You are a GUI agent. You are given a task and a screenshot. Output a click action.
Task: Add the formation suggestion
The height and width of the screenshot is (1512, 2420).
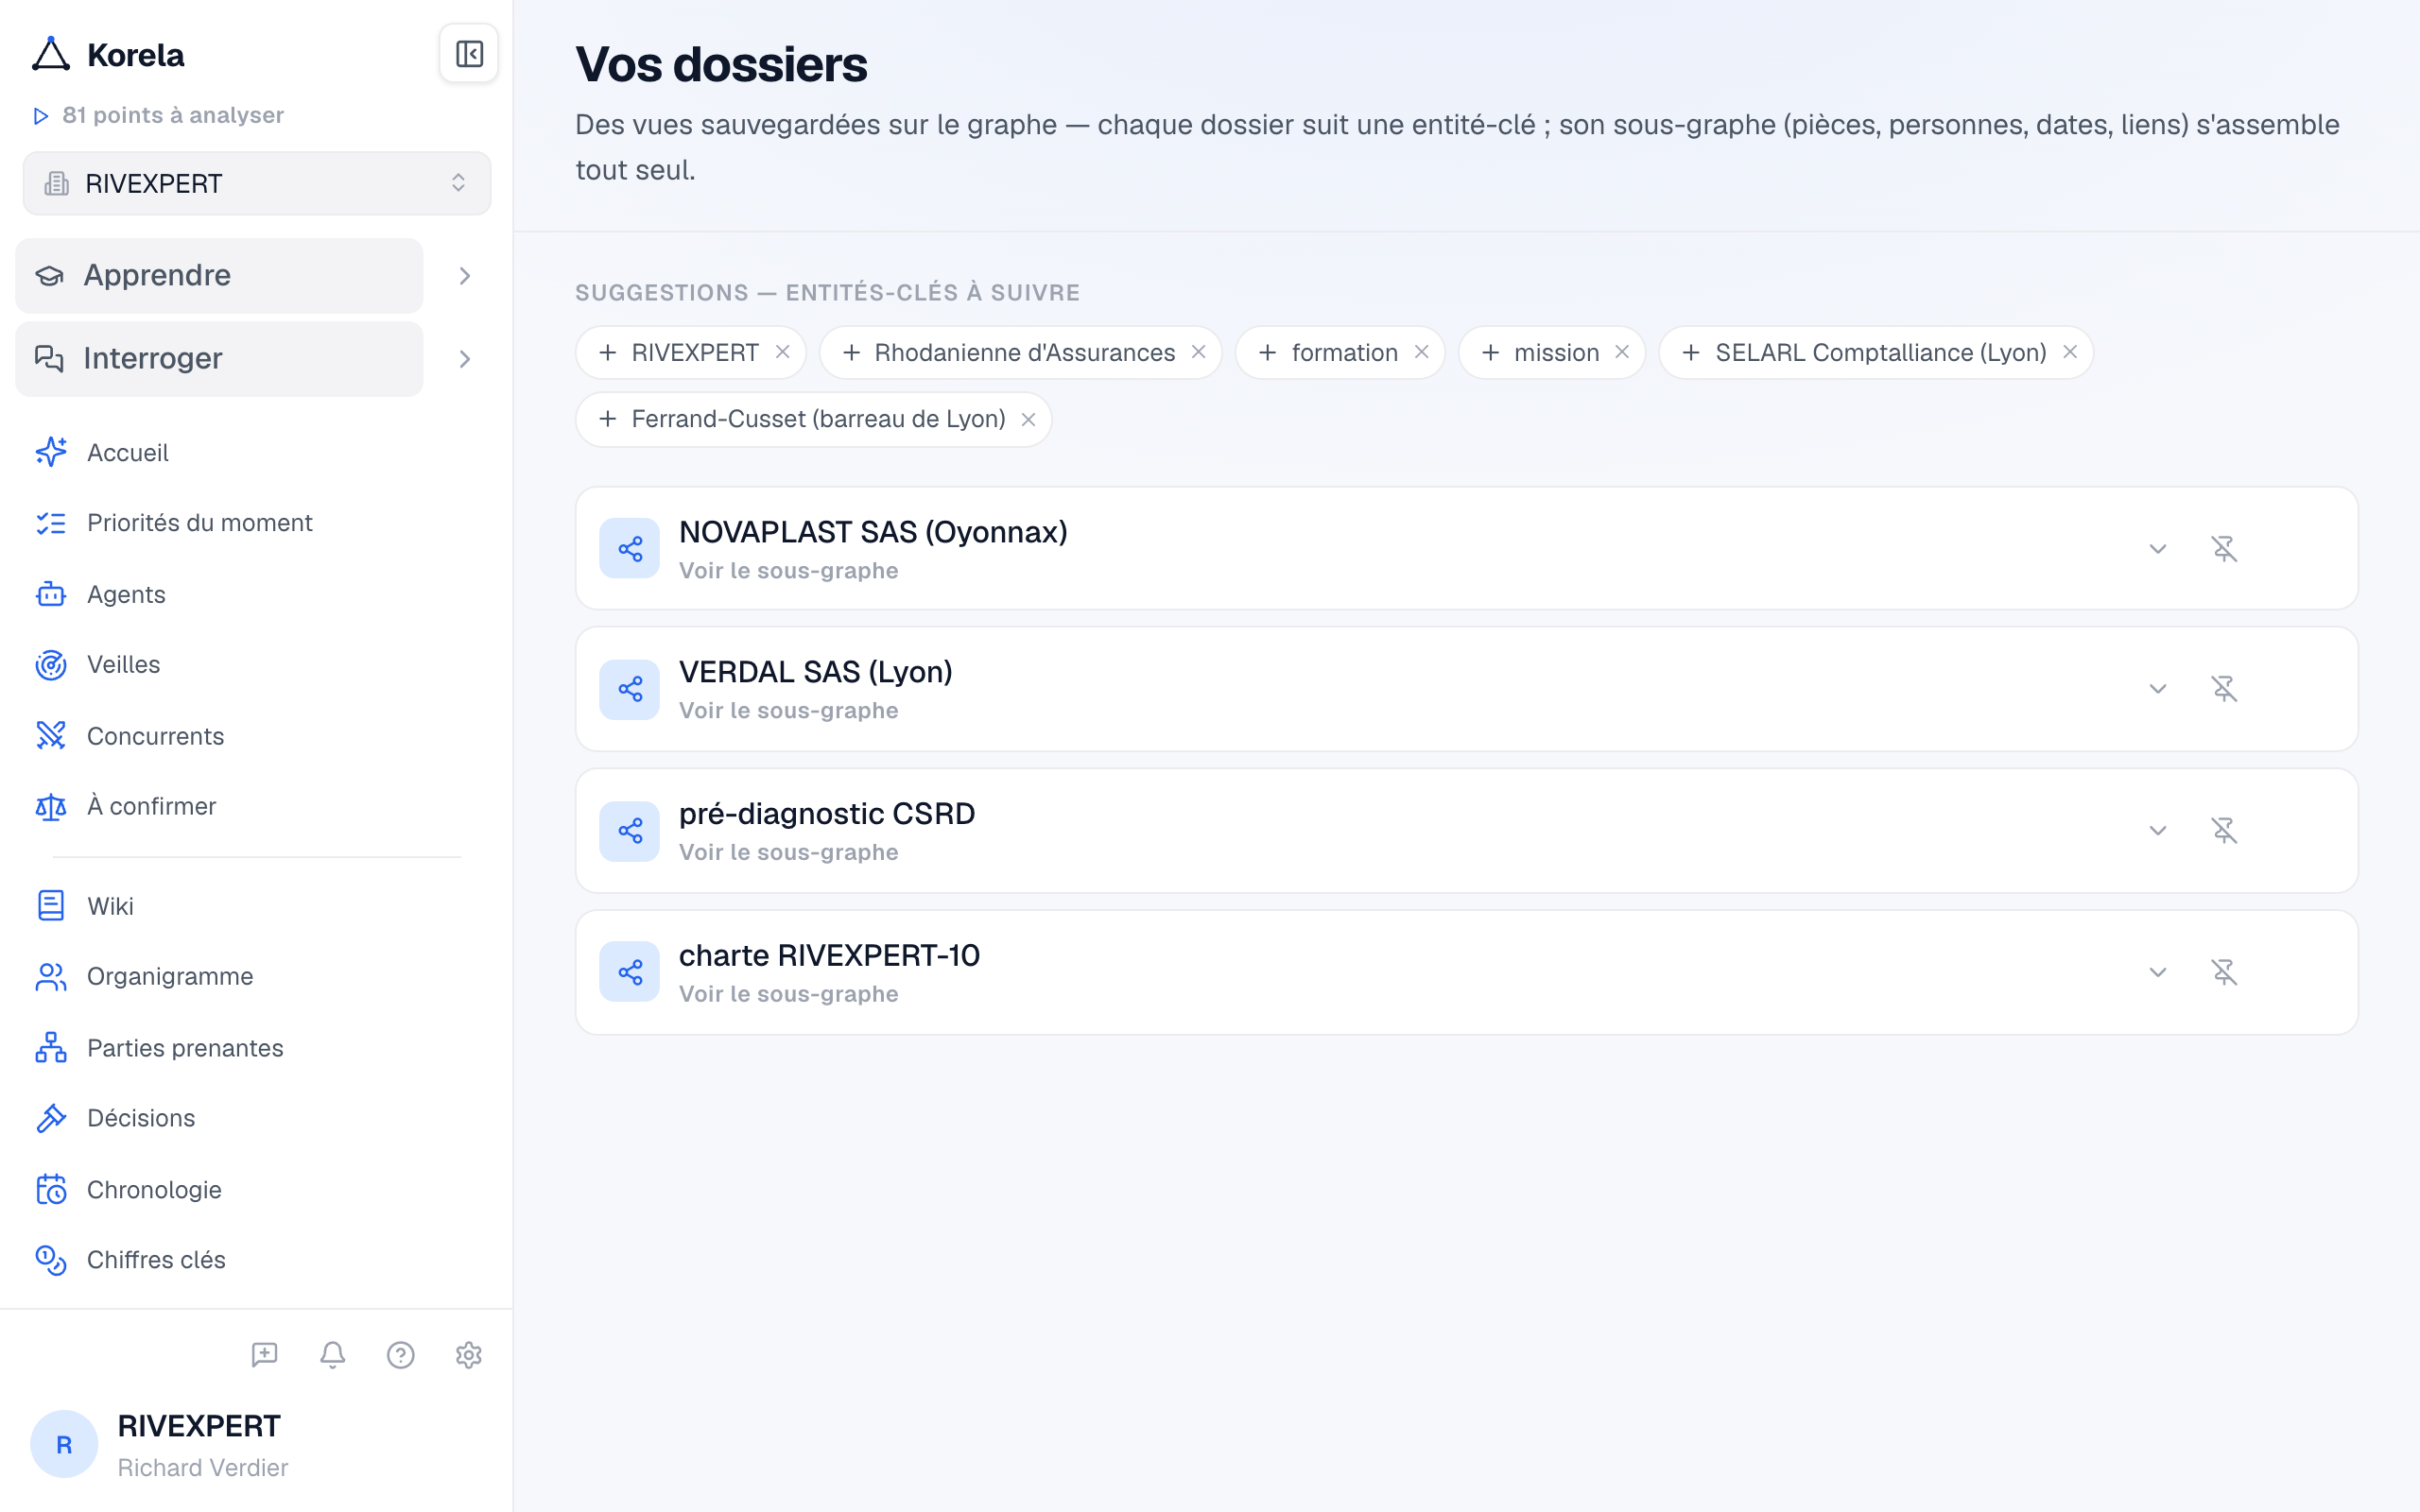[1268, 353]
